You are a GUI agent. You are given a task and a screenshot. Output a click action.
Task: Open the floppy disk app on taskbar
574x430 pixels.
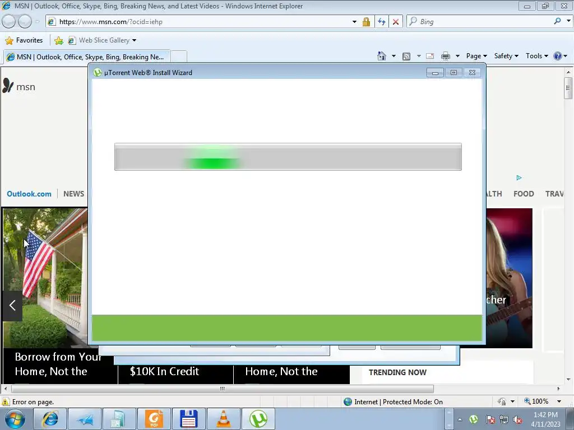(x=189, y=419)
